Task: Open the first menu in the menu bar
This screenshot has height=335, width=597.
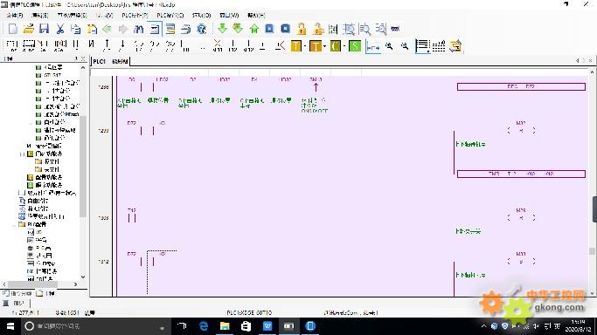Action: pos(15,15)
